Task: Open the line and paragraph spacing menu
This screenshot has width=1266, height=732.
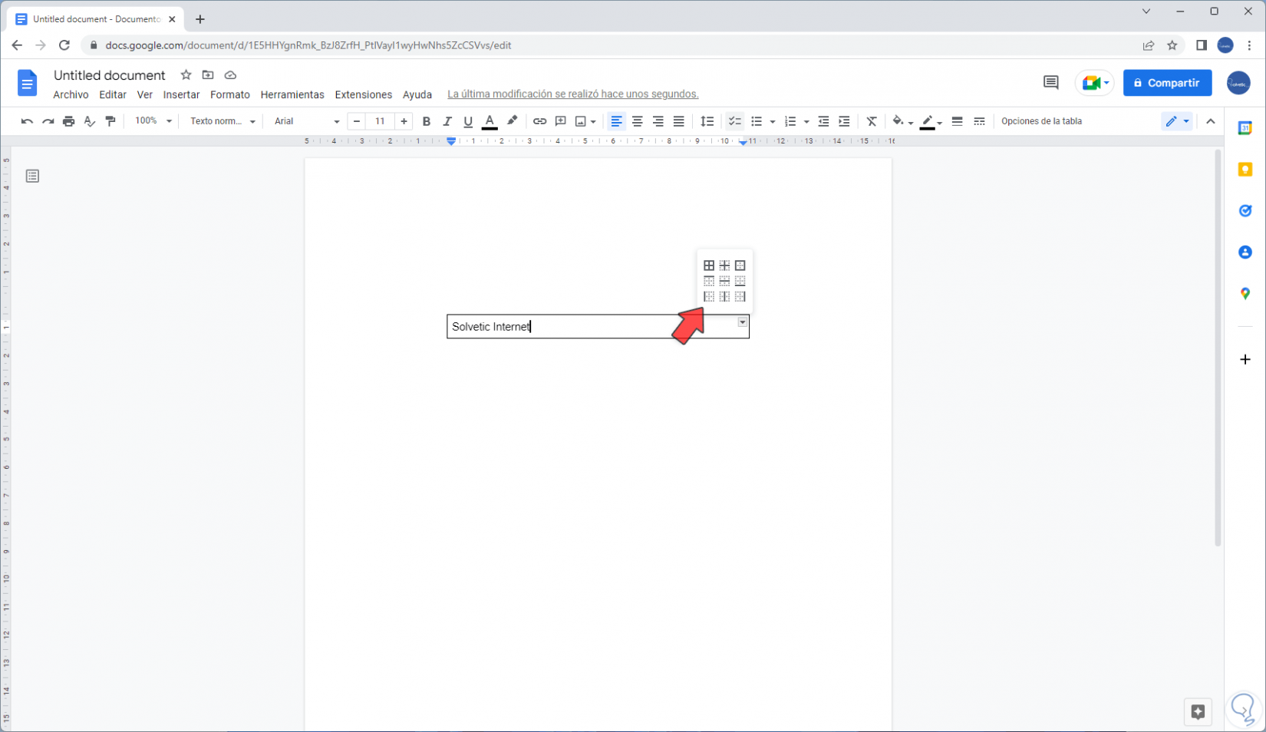Action: 707,121
